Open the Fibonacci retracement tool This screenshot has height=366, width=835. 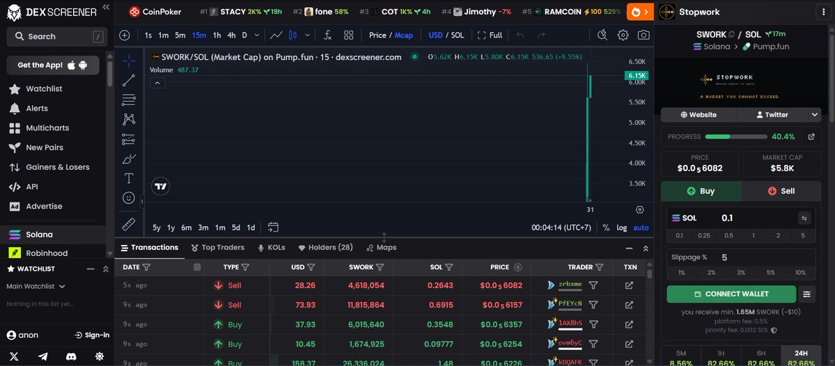tap(129, 100)
